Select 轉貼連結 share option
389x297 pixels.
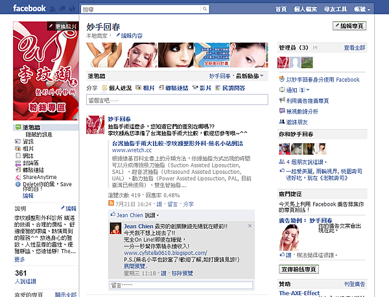[173, 88]
